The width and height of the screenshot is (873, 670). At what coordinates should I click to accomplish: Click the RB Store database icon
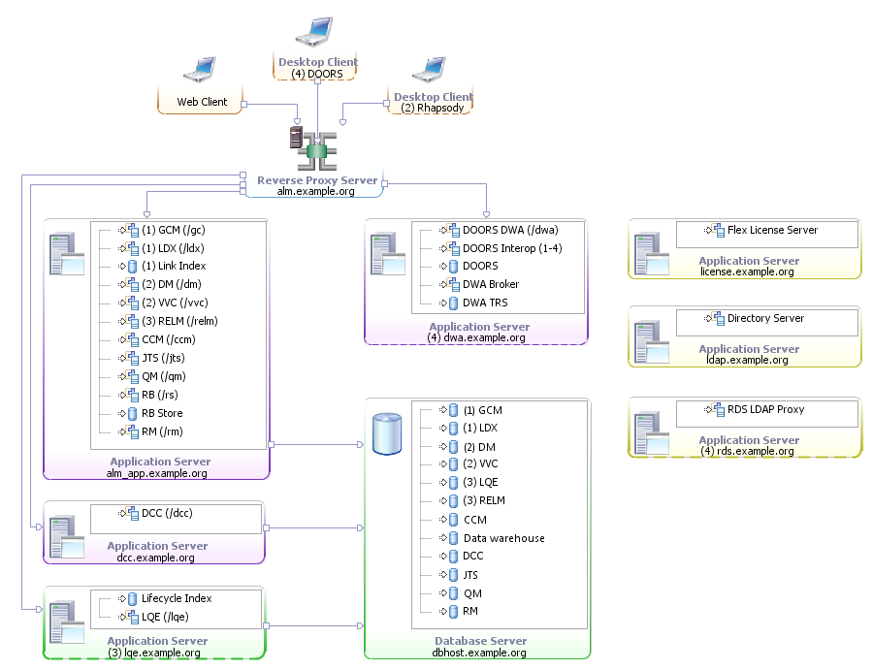pos(133,413)
